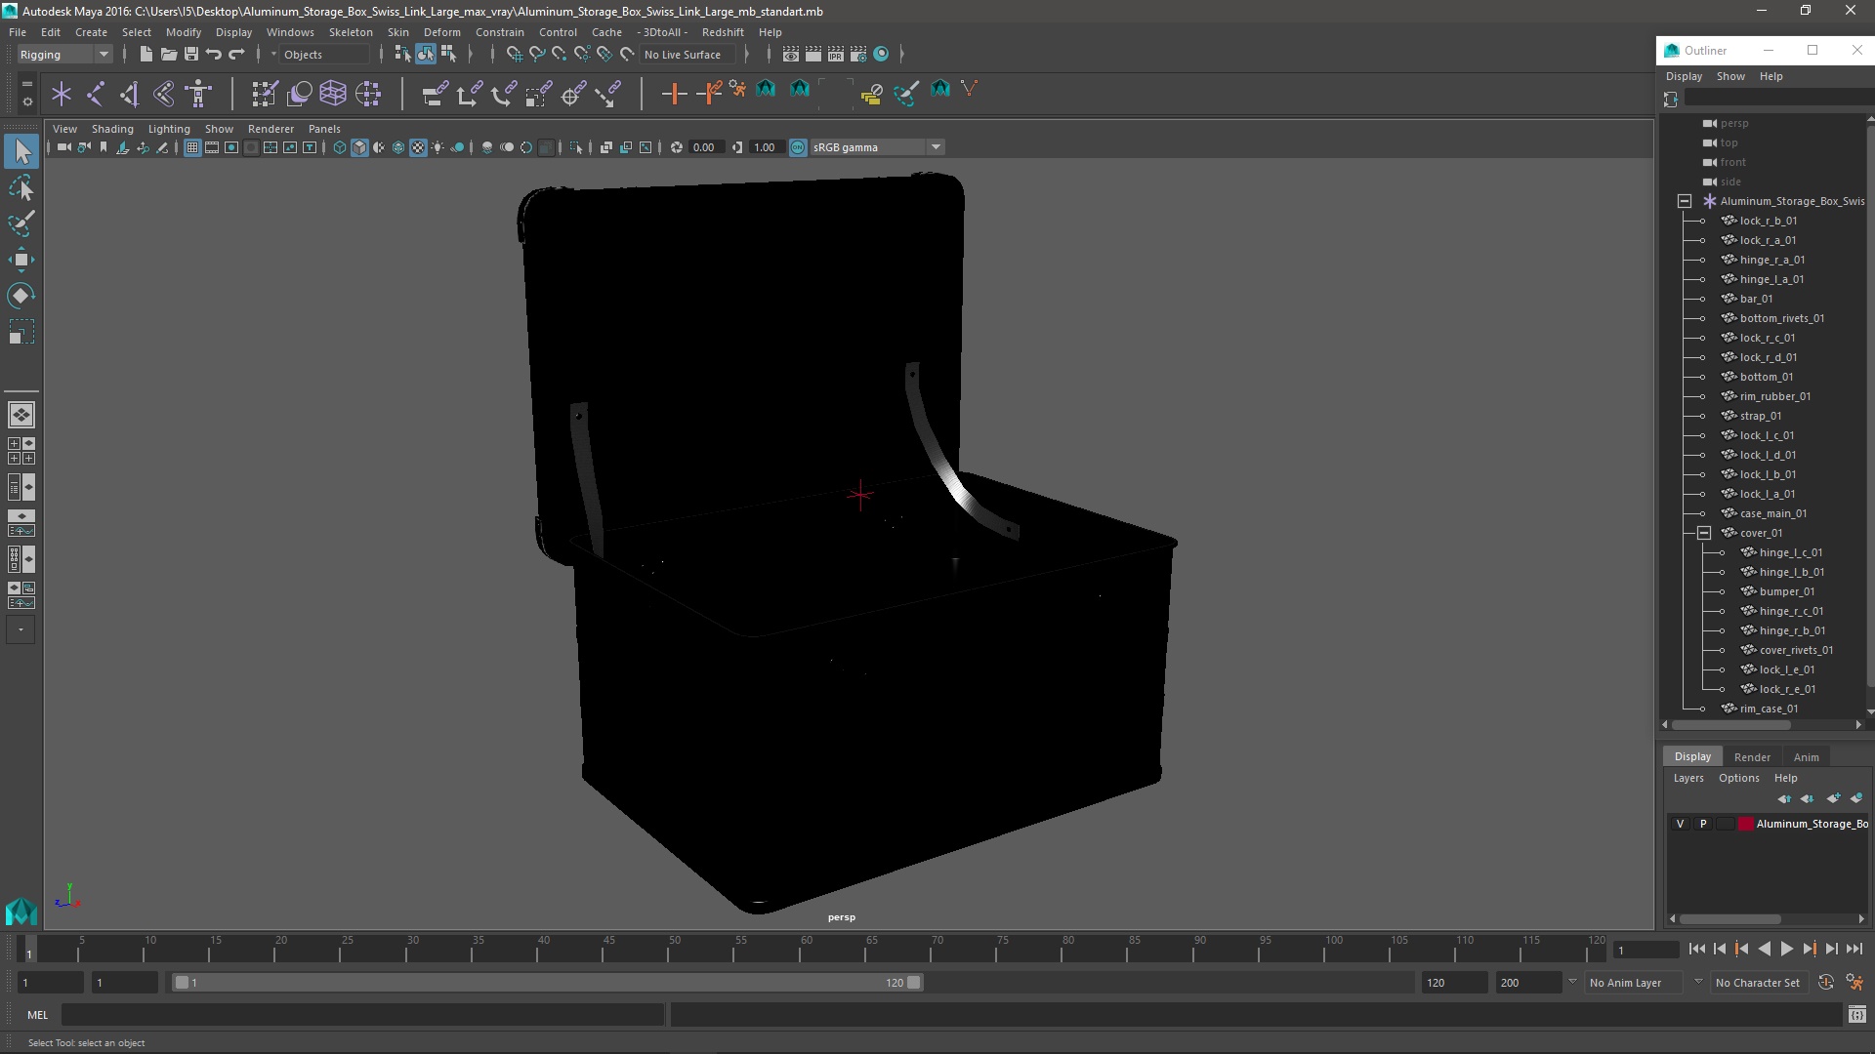The width and height of the screenshot is (1875, 1054).
Task: Click the Create Locator shelf icon
Action: [x=62, y=94]
